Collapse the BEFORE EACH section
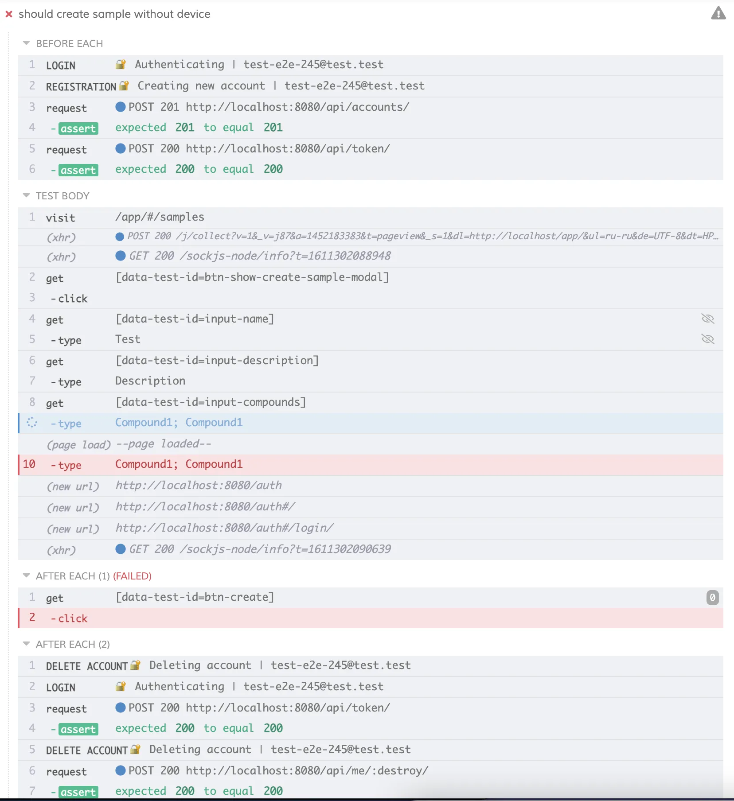Image resolution: width=734 pixels, height=801 pixels. click(27, 43)
